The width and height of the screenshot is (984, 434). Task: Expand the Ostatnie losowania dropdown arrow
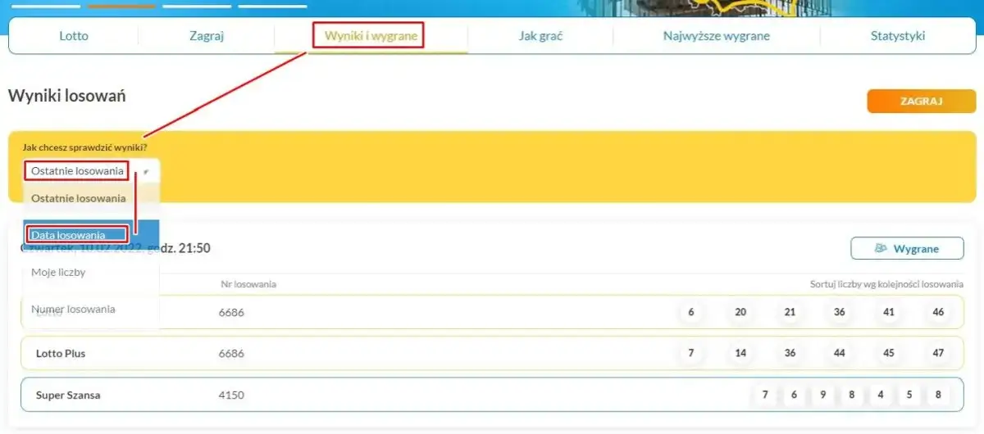coord(146,172)
